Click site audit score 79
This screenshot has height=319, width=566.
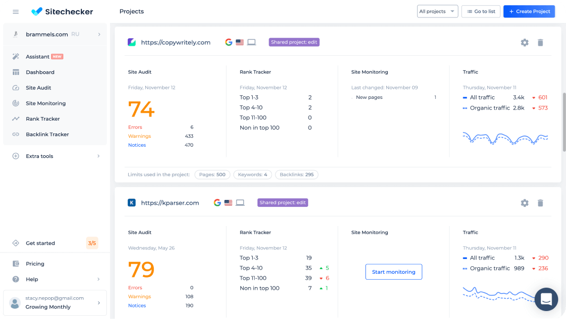click(141, 269)
